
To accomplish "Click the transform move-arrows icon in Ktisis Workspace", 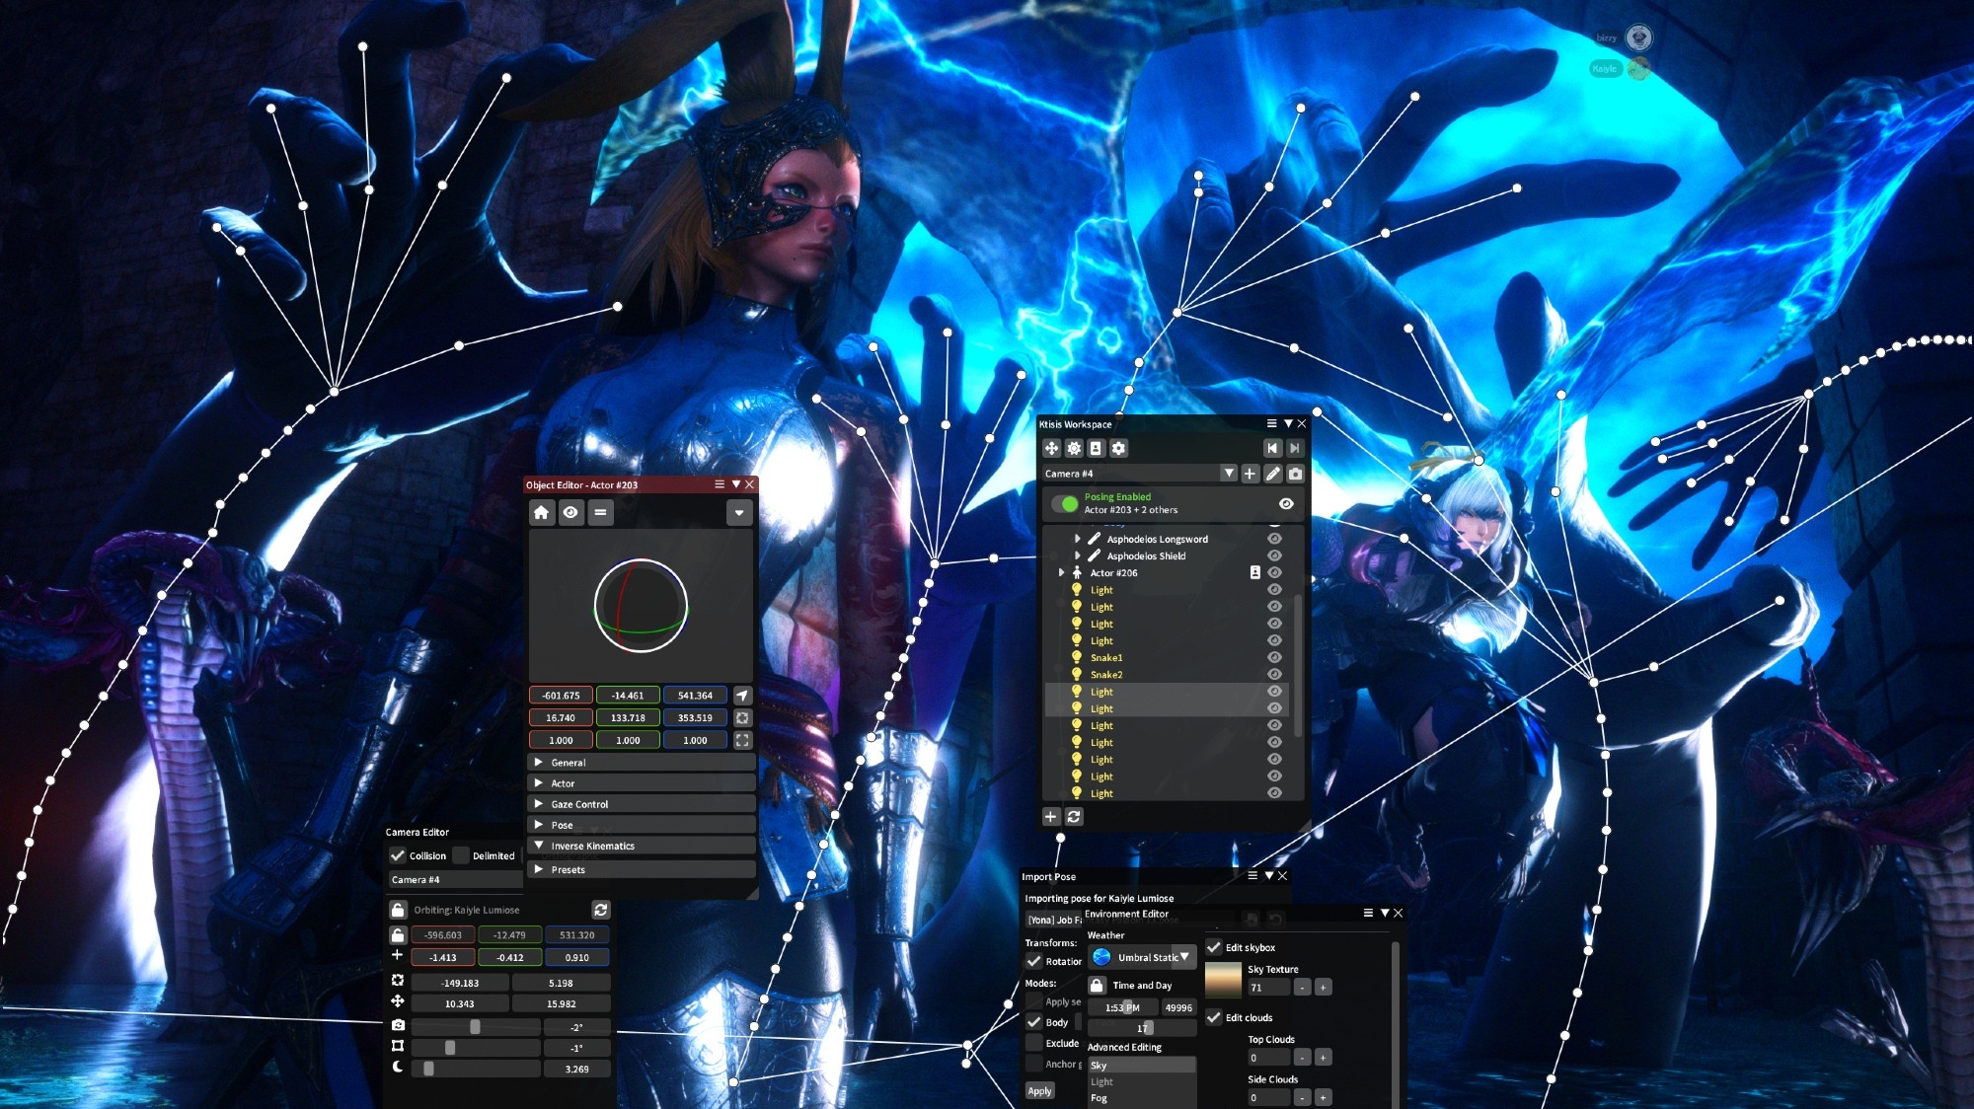I will click(1051, 448).
